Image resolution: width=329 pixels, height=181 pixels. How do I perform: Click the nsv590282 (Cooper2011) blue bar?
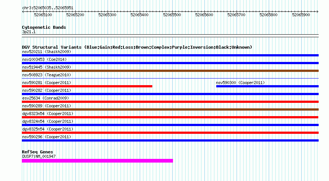tap(170, 94)
